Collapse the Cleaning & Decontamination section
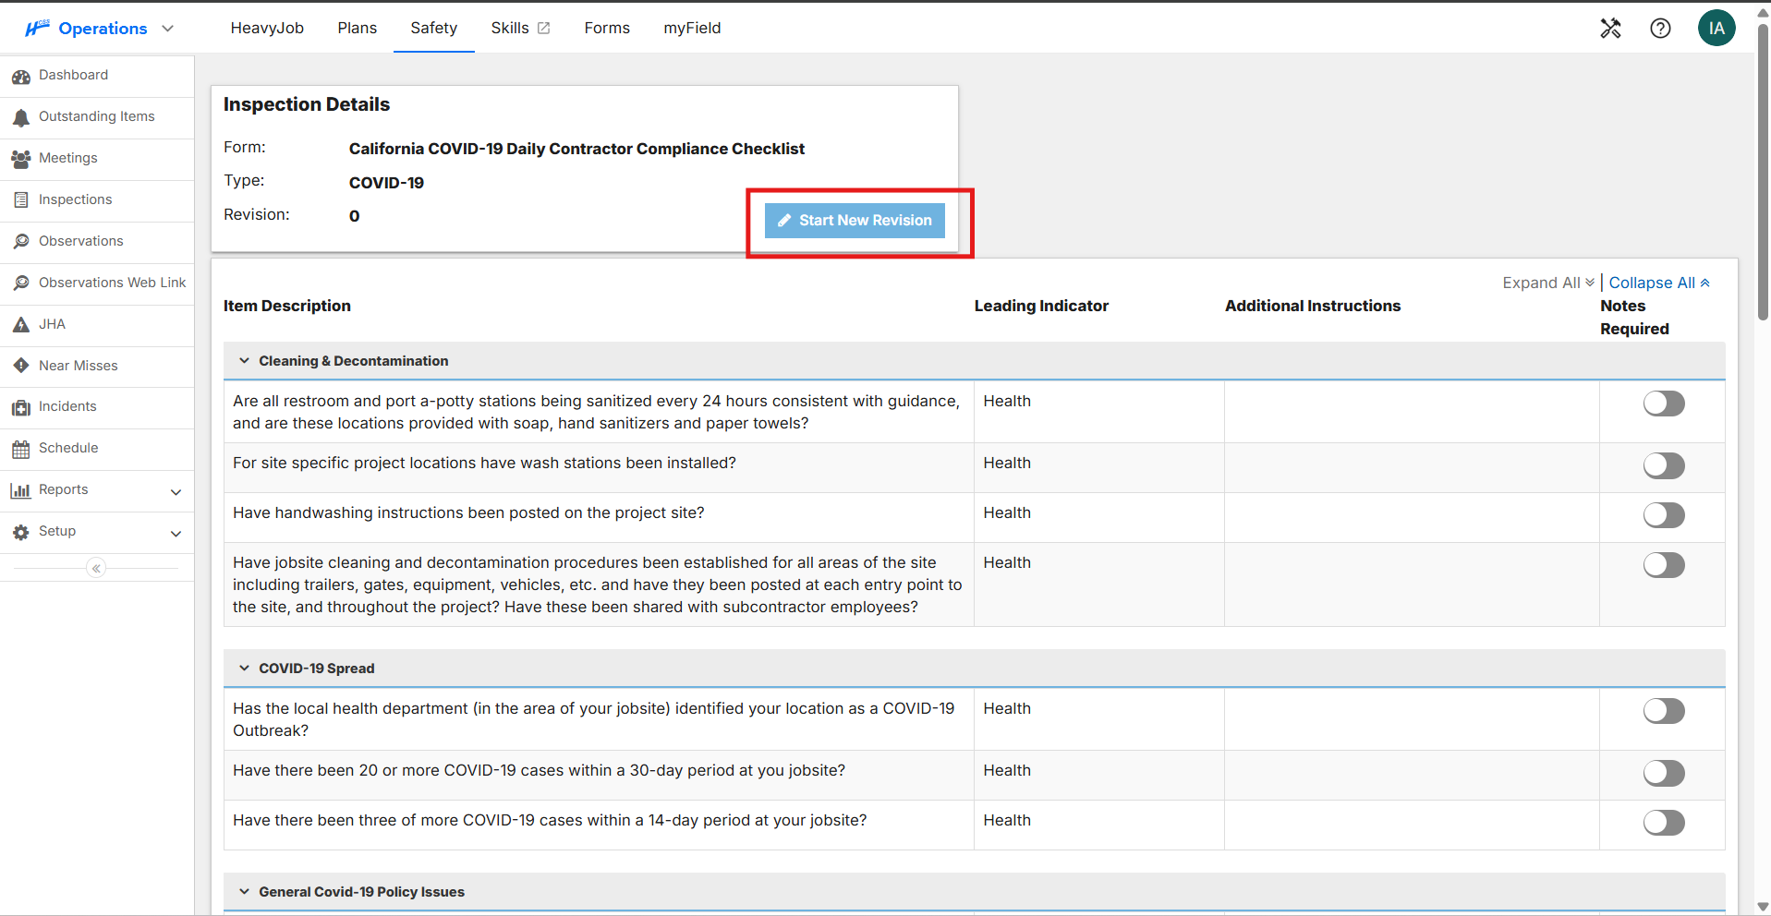The height and width of the screenshot is (916, 1771). [x=244, y=361]
